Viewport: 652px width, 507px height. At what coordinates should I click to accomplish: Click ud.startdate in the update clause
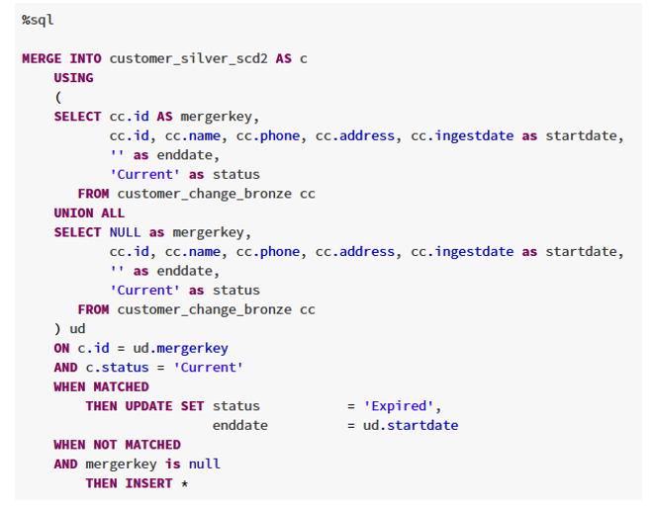point(411,426)
